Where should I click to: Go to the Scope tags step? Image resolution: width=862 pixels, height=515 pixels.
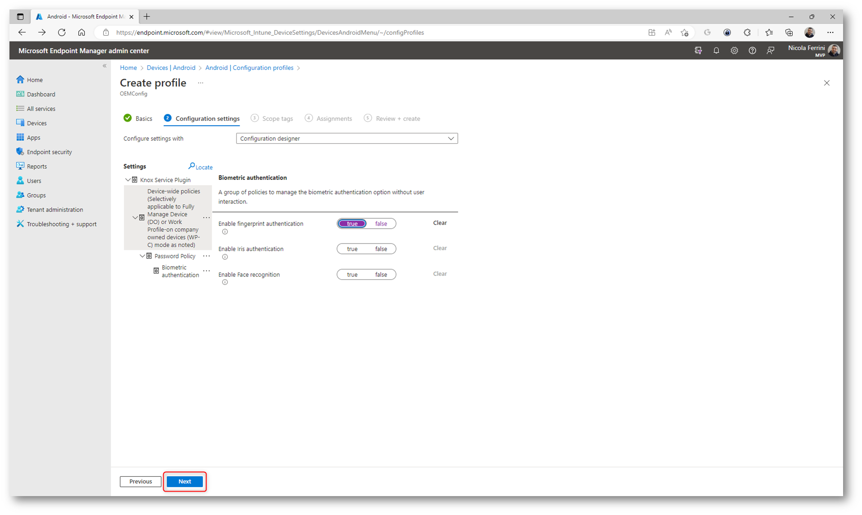pos(272,118)
